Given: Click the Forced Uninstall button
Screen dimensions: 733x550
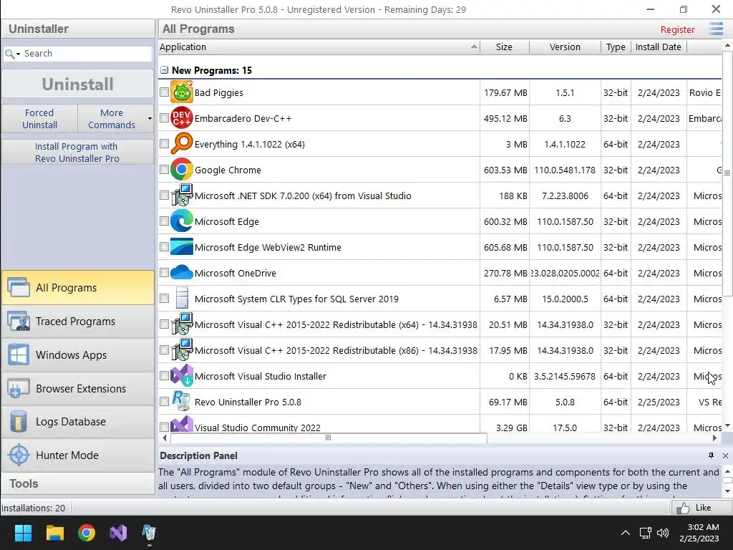Looking at the screenshot, I should [40, 119].
